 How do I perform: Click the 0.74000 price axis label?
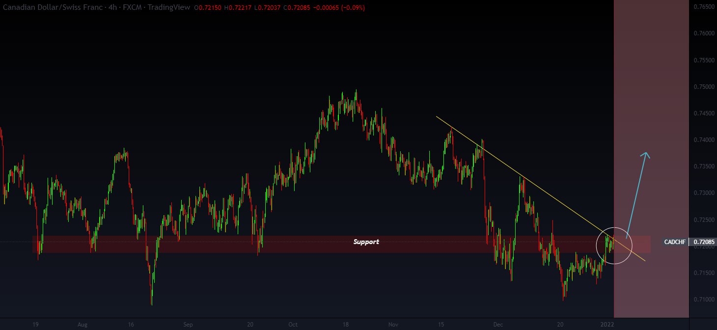point(704,140)
